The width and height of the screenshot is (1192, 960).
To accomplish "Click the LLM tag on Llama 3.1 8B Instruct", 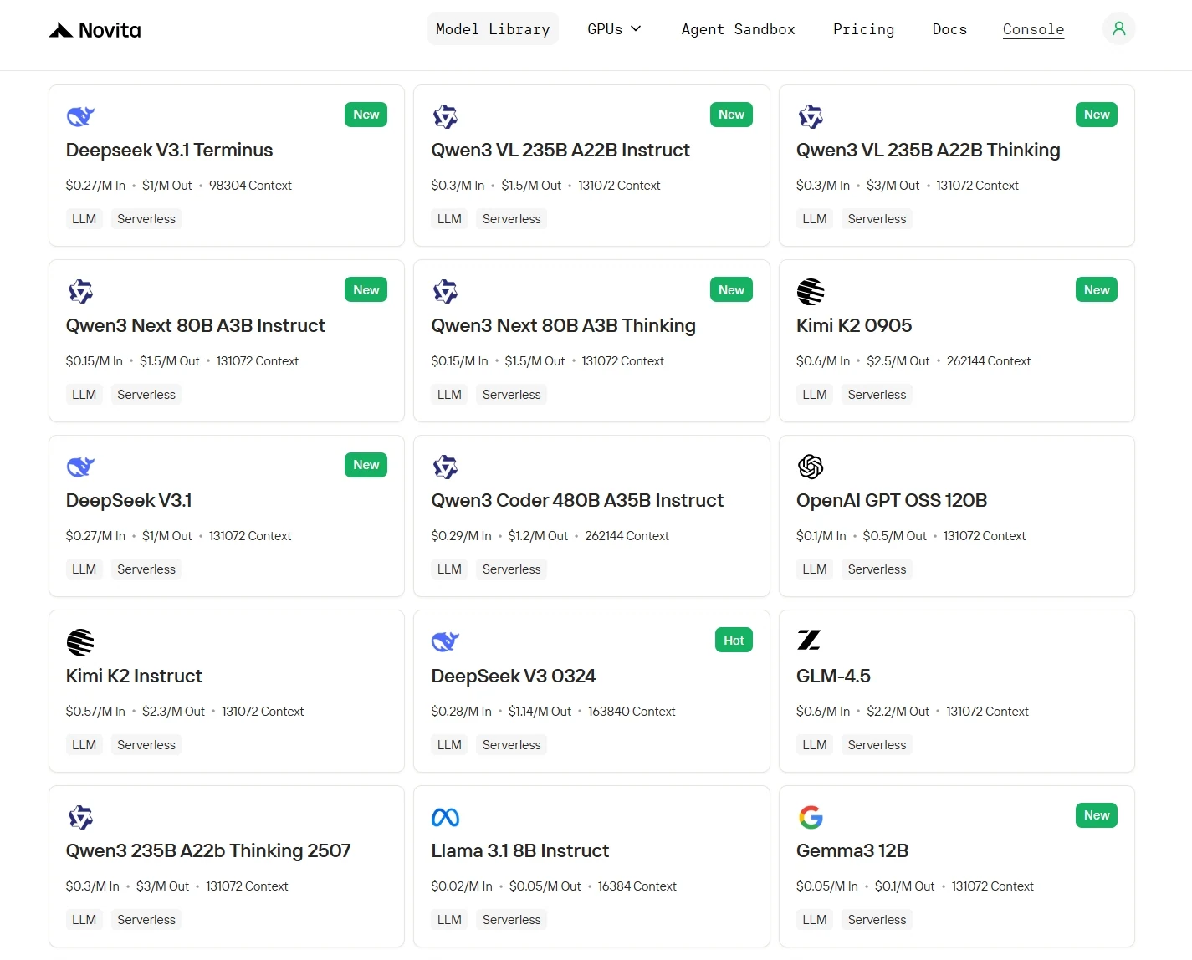I will (x=449, y=920).
